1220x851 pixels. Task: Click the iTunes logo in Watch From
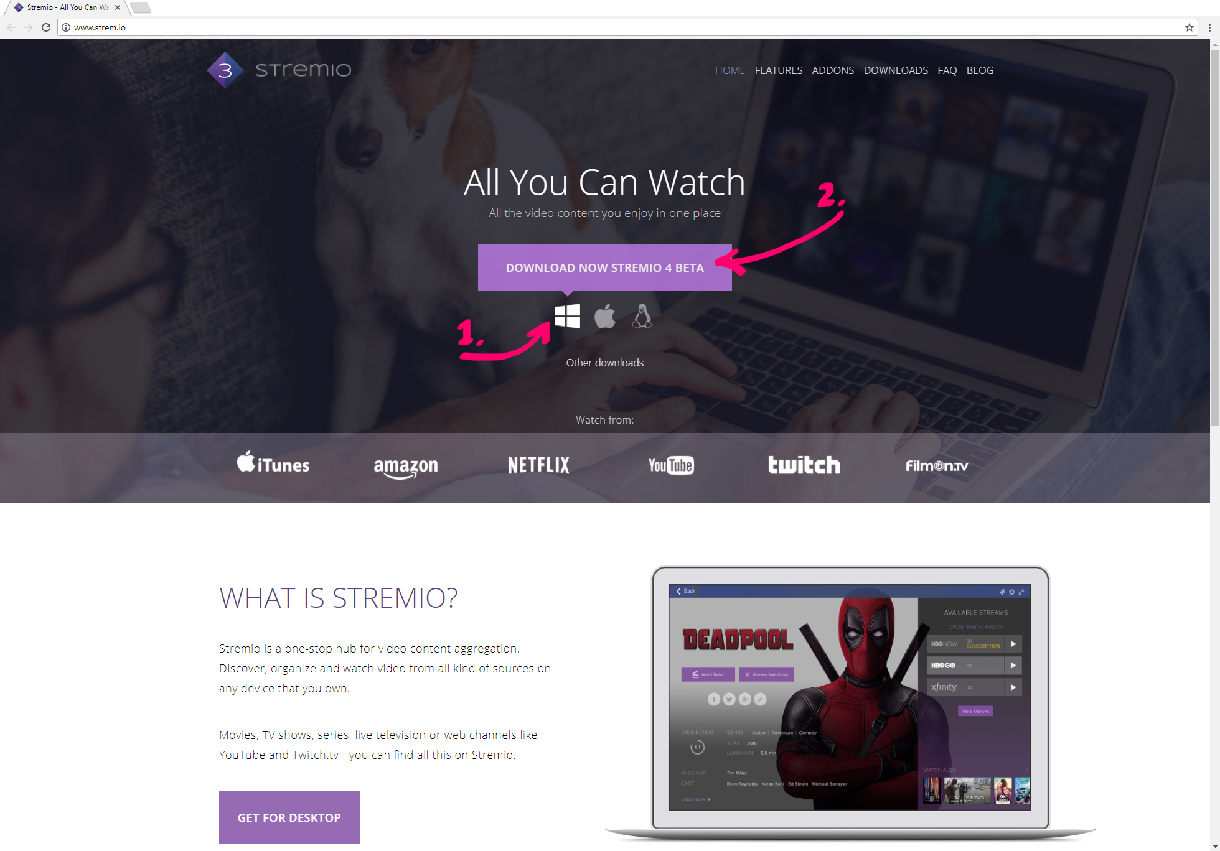[x=274, y=464]
